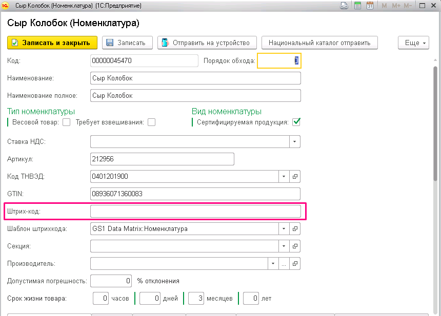Click the Порядок обхода input field
The height and width of the screenshot is (316, 441).
tap(279, 60)
